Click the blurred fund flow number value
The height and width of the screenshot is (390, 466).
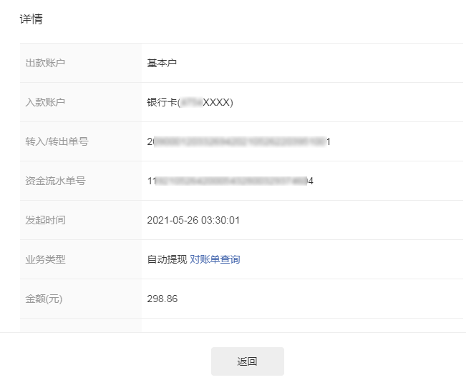(230, 181)
